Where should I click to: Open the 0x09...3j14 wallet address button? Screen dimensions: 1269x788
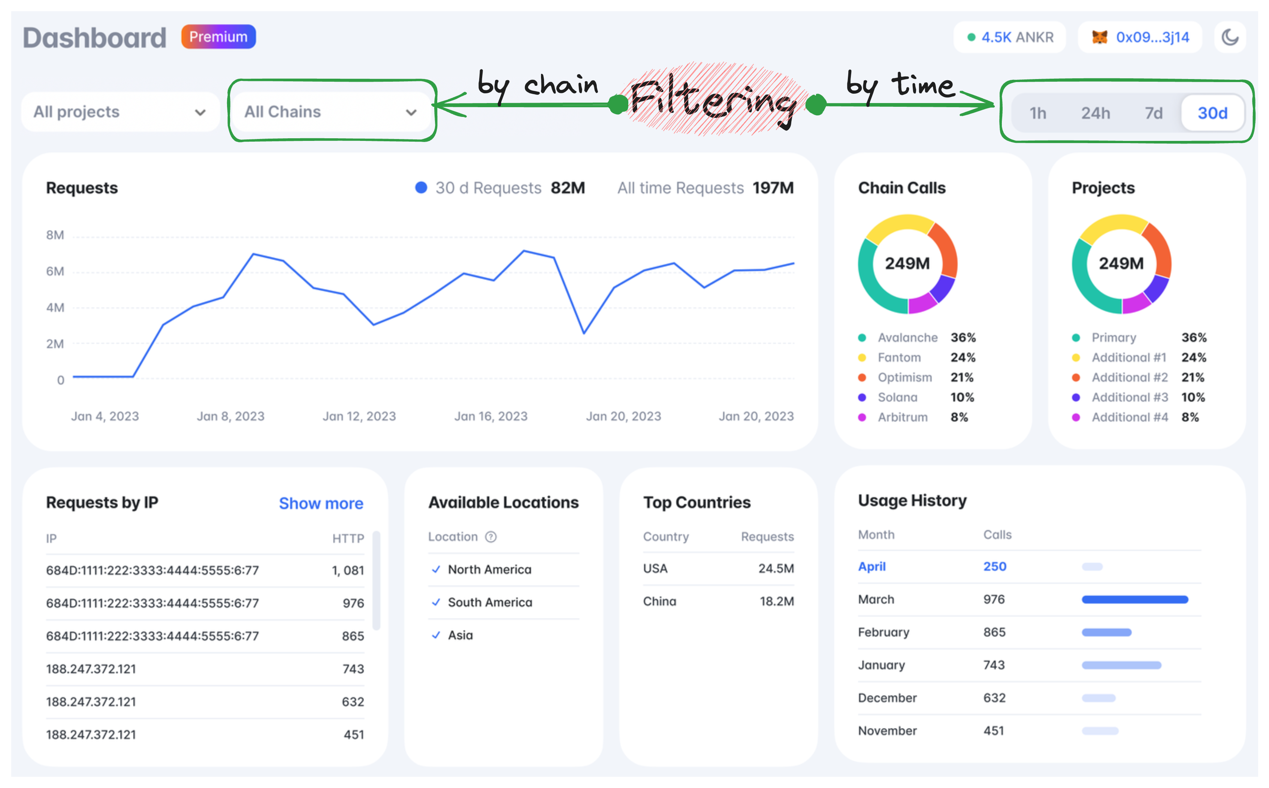1140,37
